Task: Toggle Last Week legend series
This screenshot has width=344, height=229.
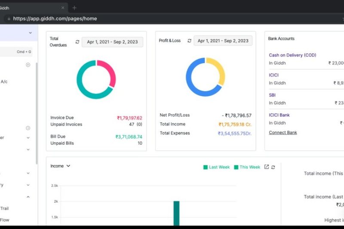Action: tap(216, 167)
